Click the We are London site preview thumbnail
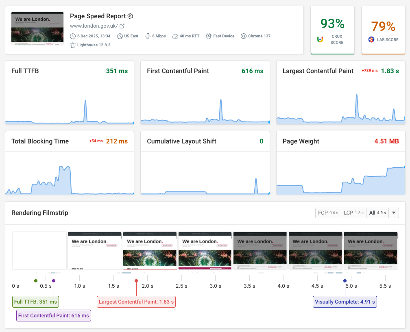The height and width of the screenshot is (332, 410). point(37,28)
